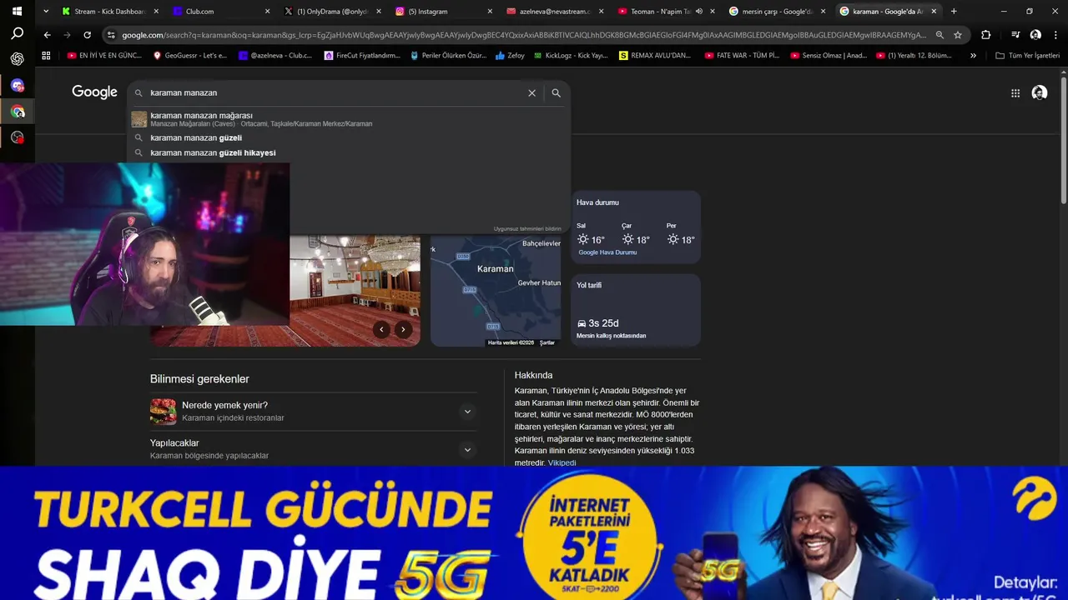Open the Chrome apps grid shortcut
The image size is (1068, 600).
[46, 56]
